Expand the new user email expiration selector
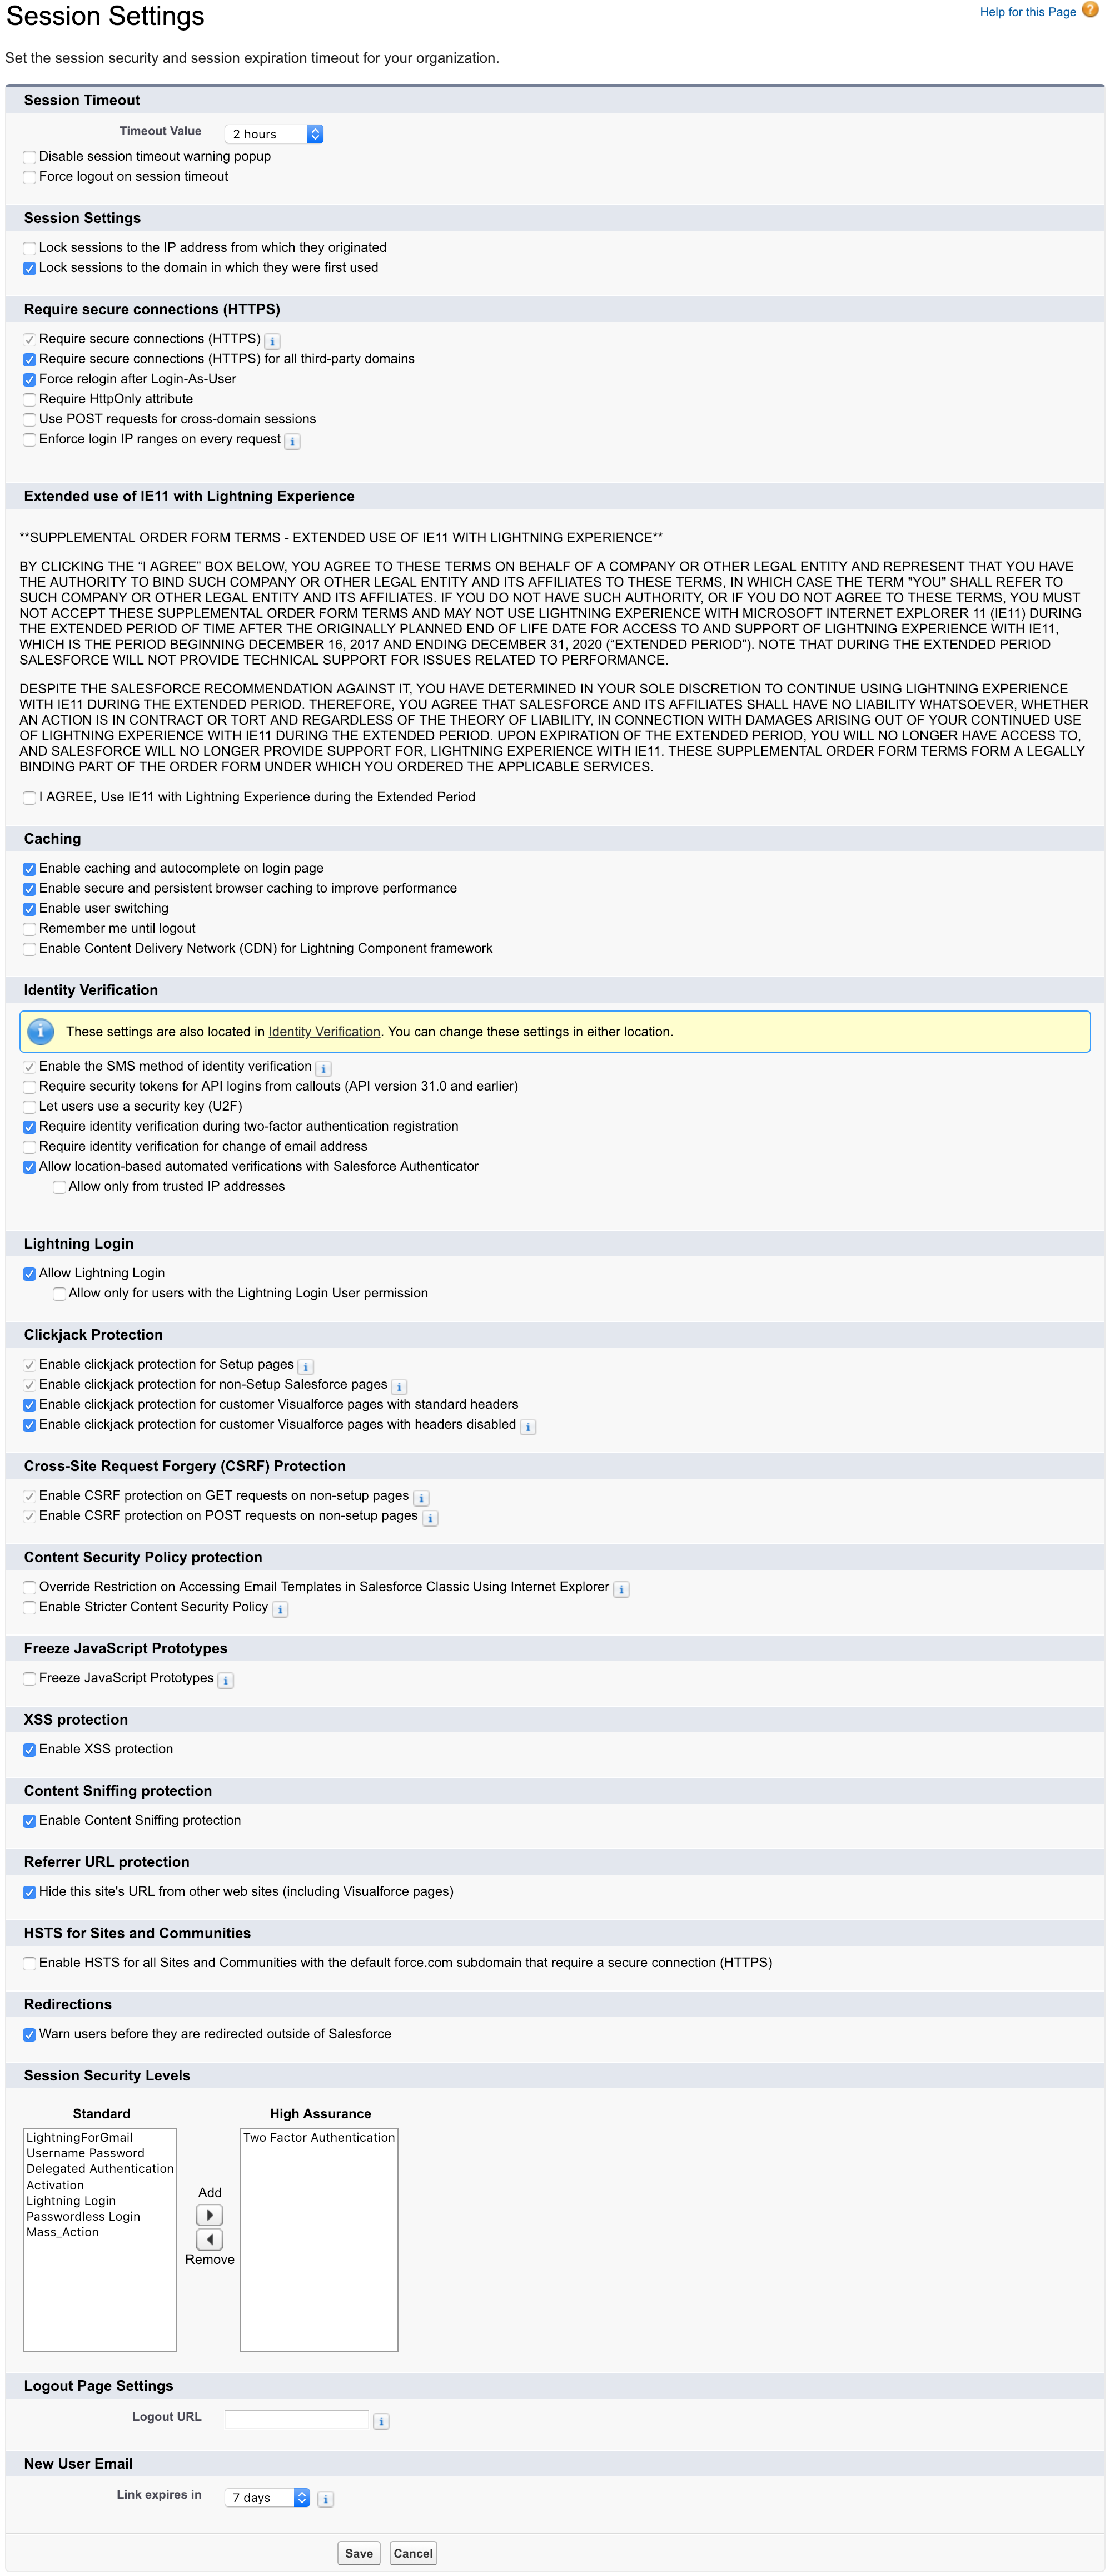The height and width of the screenshot is (2576, 1110). point(267,2498)
